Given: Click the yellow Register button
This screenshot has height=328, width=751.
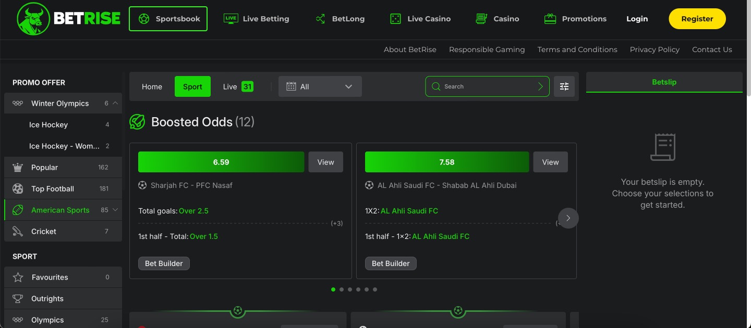Looking at the screenshot, I should pyautogui.click(x=697, y=19).
